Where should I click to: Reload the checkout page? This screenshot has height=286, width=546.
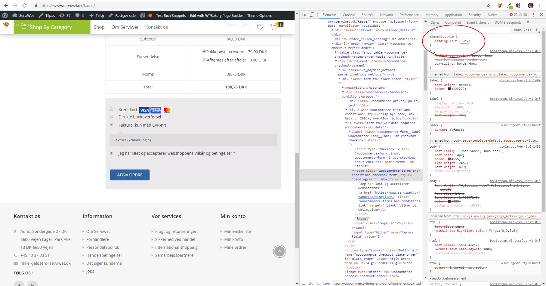click(x=25, y=5)
